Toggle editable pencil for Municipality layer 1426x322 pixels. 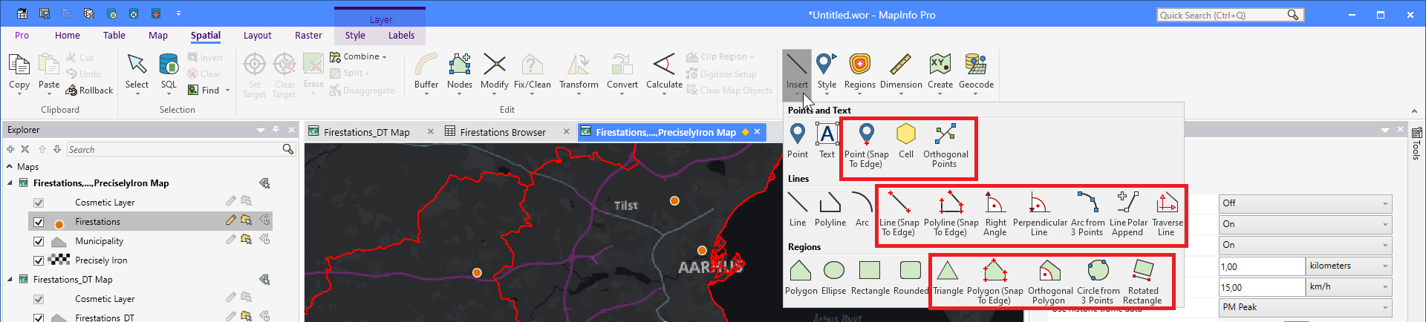coord(231,240)
